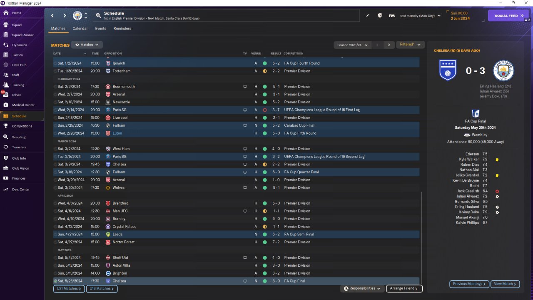Switch to the Calendar tab

click(x=80, y=29)
